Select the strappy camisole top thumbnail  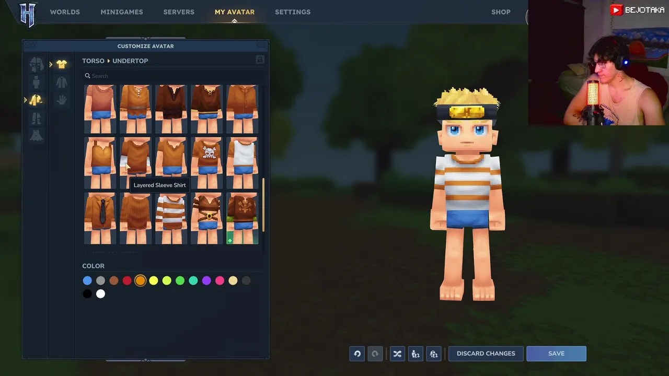point(100,163)
